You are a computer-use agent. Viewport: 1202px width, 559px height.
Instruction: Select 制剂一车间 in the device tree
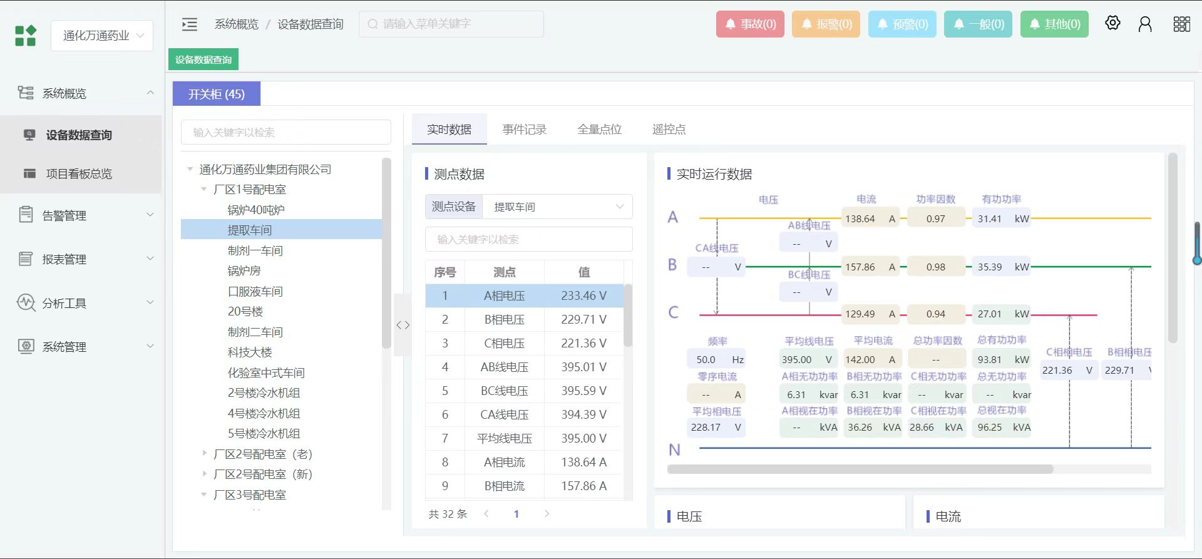[255, 251]
